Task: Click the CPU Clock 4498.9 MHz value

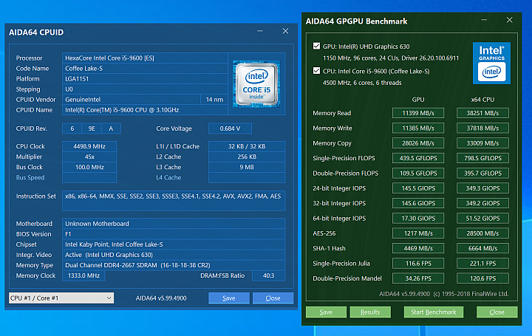Action: coord(89,146)
